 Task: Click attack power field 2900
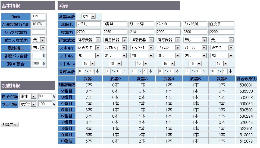(x=168, y=32)
